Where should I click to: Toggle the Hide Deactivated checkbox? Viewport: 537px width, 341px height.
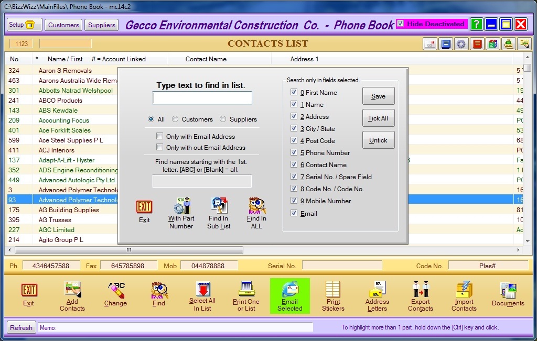(x=400, y=24)
